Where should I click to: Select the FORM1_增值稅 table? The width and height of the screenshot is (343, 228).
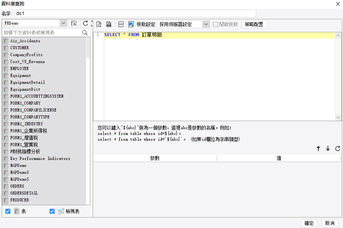coord(24,138)
